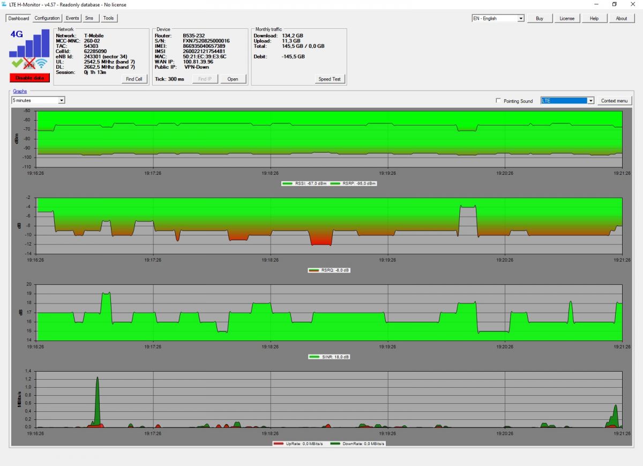The height and width of the screenshot is (466, 643).
Task: Click the Session value 0j 1h 13m
Action: (x=95, y=72)
